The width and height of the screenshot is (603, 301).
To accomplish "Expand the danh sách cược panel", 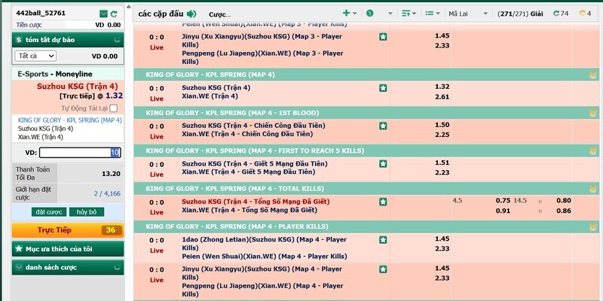I will coord(68,268).
